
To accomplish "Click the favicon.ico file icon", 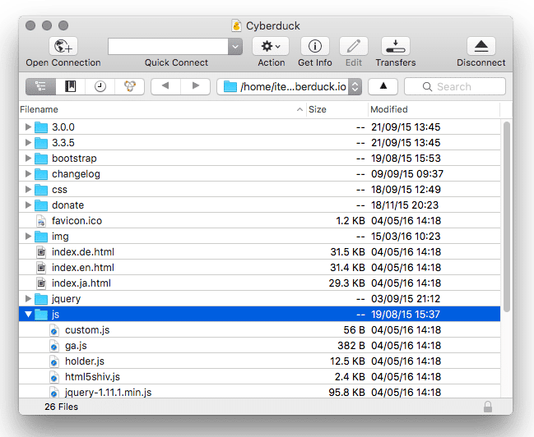I will (x=41, y=221).
